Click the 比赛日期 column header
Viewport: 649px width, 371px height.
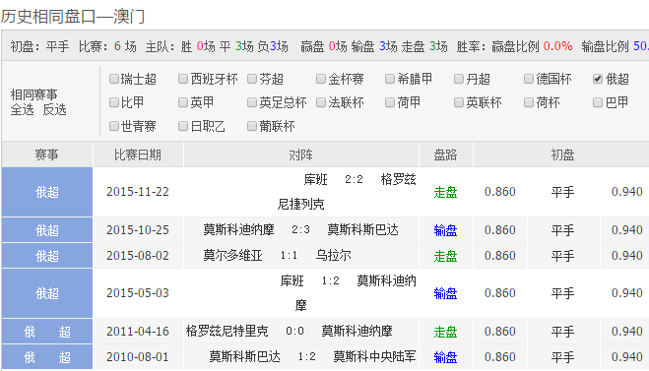point(138,155)
